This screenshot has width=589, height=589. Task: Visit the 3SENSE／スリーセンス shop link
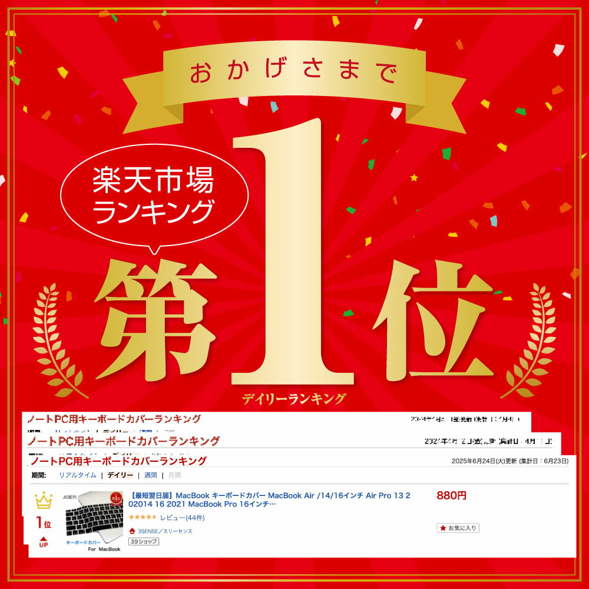(x=165, y=531)
